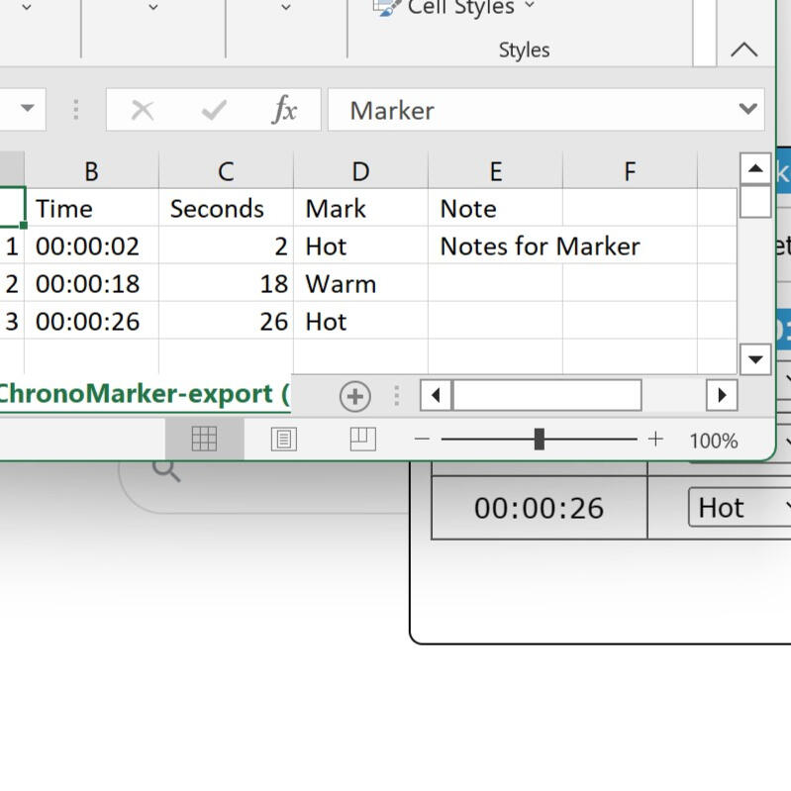
Task: Click the zoom slider handle
Action: coord(539,440)
